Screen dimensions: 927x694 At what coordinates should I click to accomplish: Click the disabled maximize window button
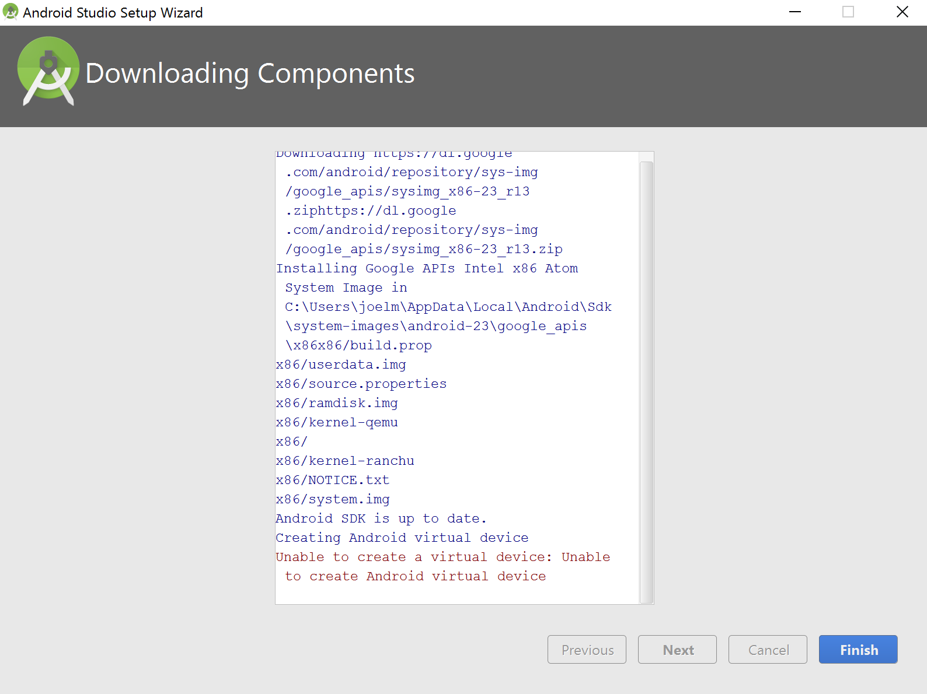point(848,12)
